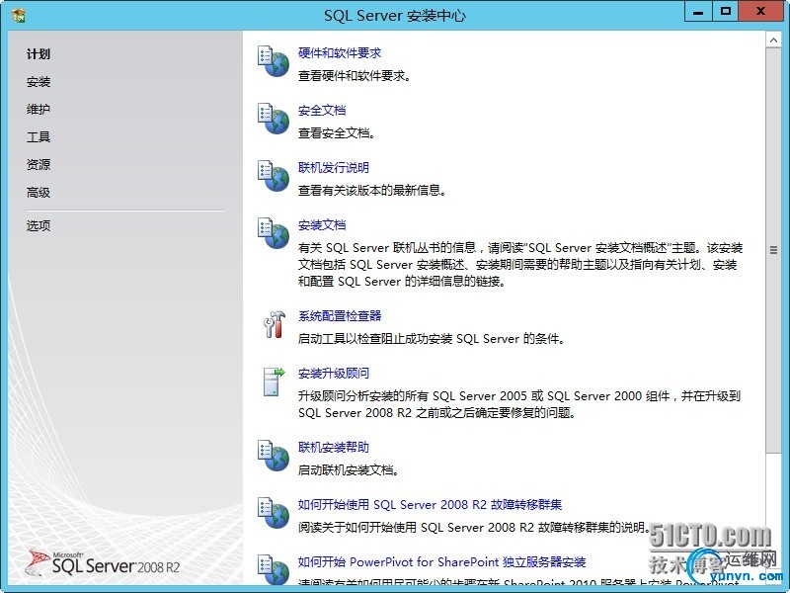Image resolution: width=790 pixels, height=593 pixels.
Task: Click the globe icon beside 故障转移群集 link
Action: 274,513
